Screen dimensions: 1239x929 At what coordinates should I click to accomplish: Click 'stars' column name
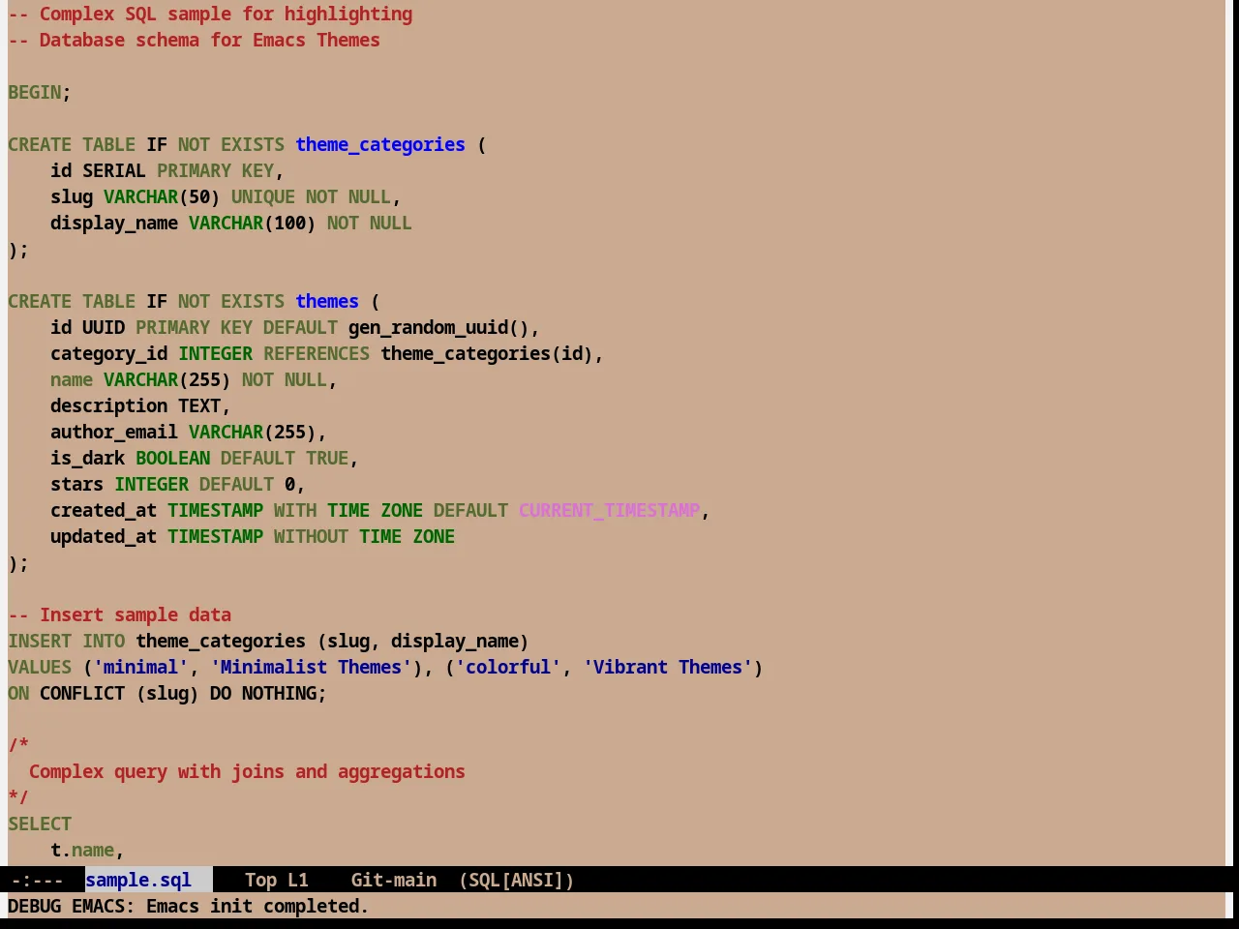[77, 484]
